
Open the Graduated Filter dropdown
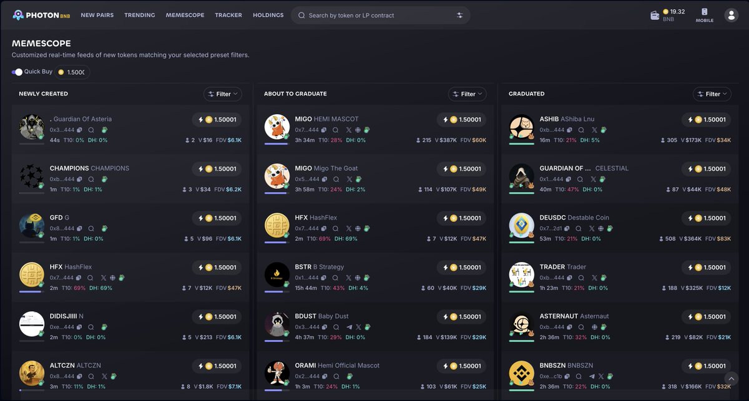712,94
